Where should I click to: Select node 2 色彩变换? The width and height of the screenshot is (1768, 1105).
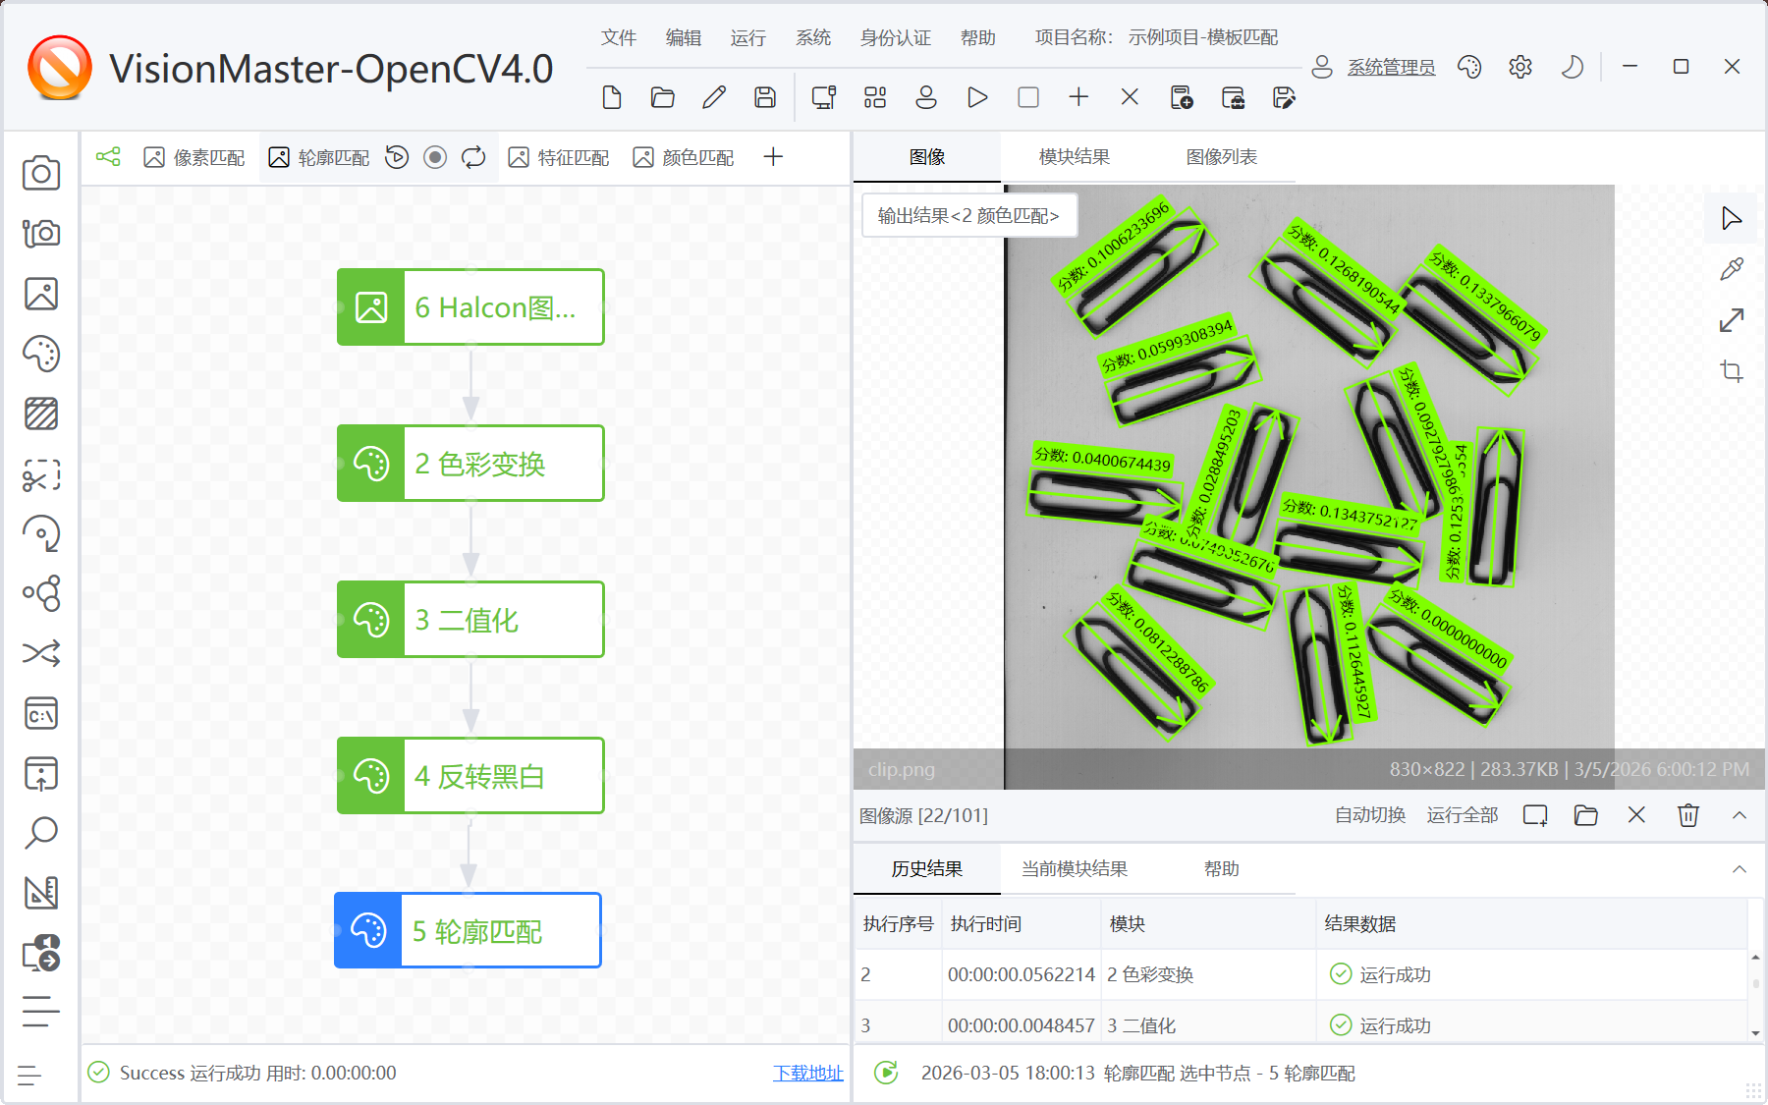pos(470,464)
